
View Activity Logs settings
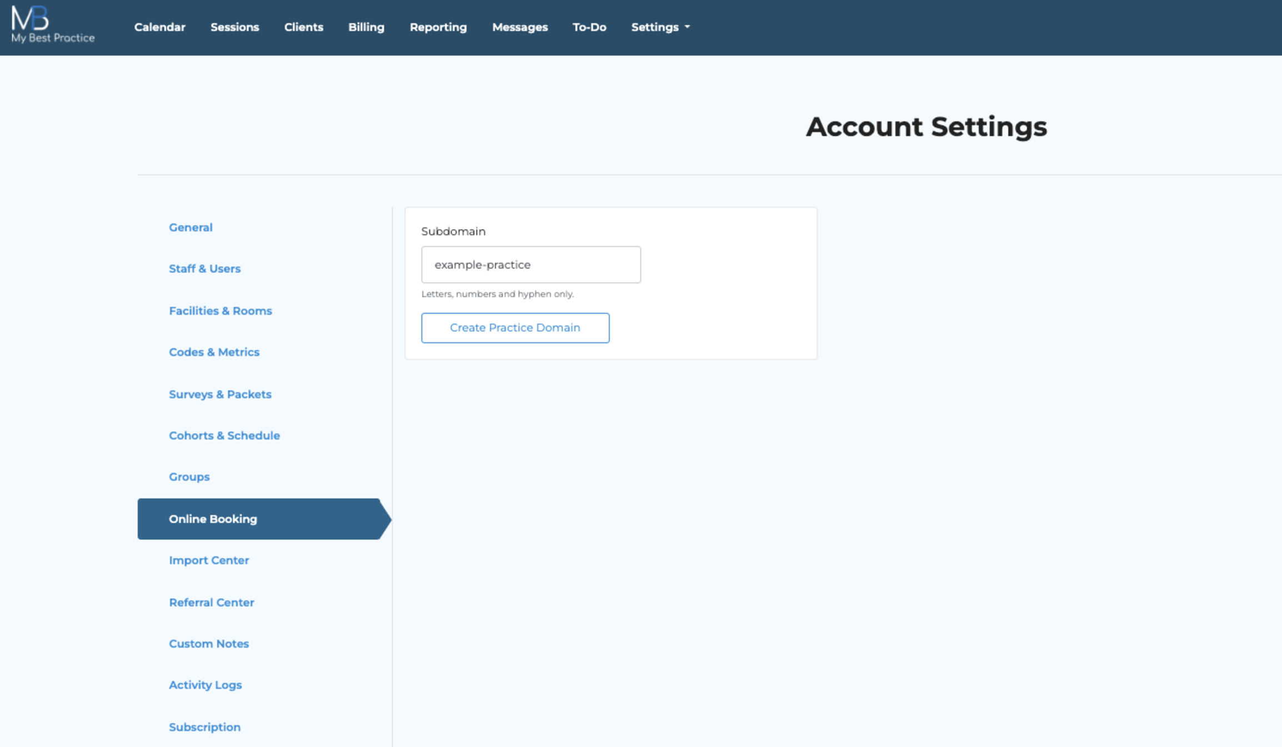205,685
